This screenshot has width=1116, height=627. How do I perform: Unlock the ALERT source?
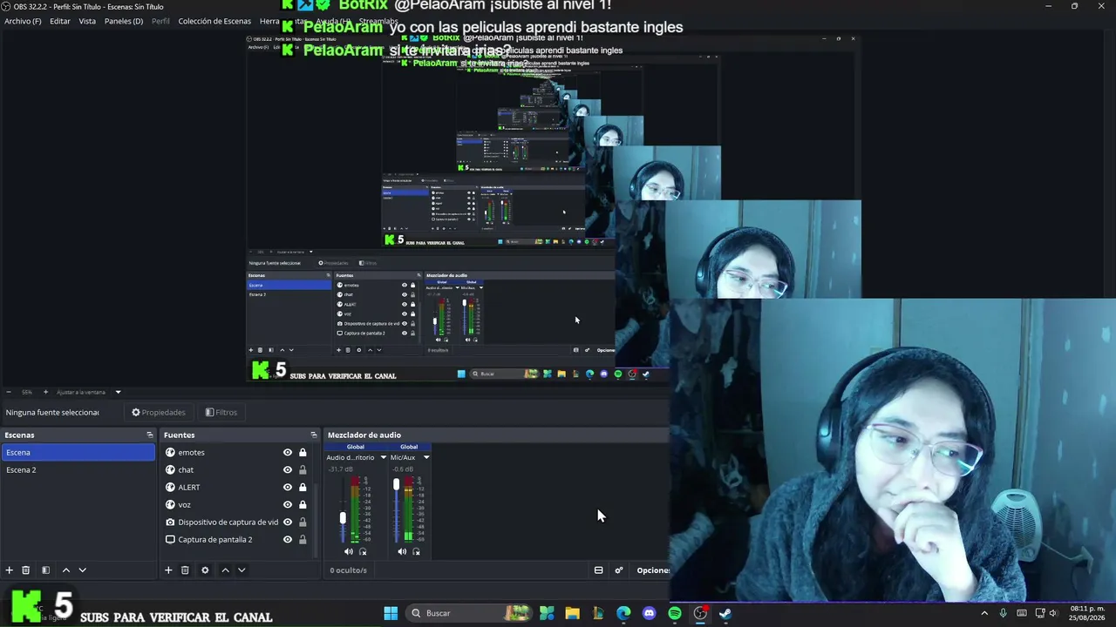[303, 488]
